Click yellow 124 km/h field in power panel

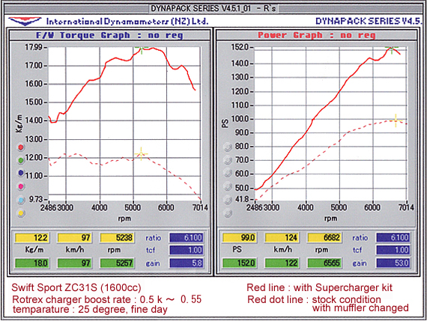282,238
